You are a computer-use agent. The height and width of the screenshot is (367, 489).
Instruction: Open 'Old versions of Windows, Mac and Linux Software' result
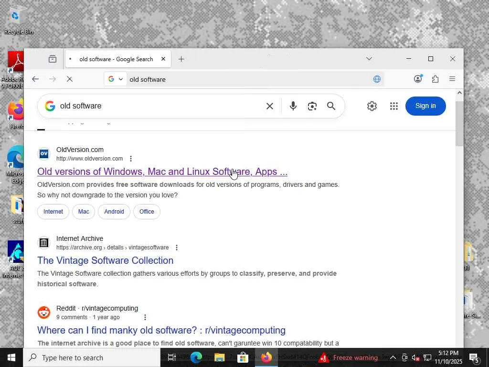click(x=162, y=172)
